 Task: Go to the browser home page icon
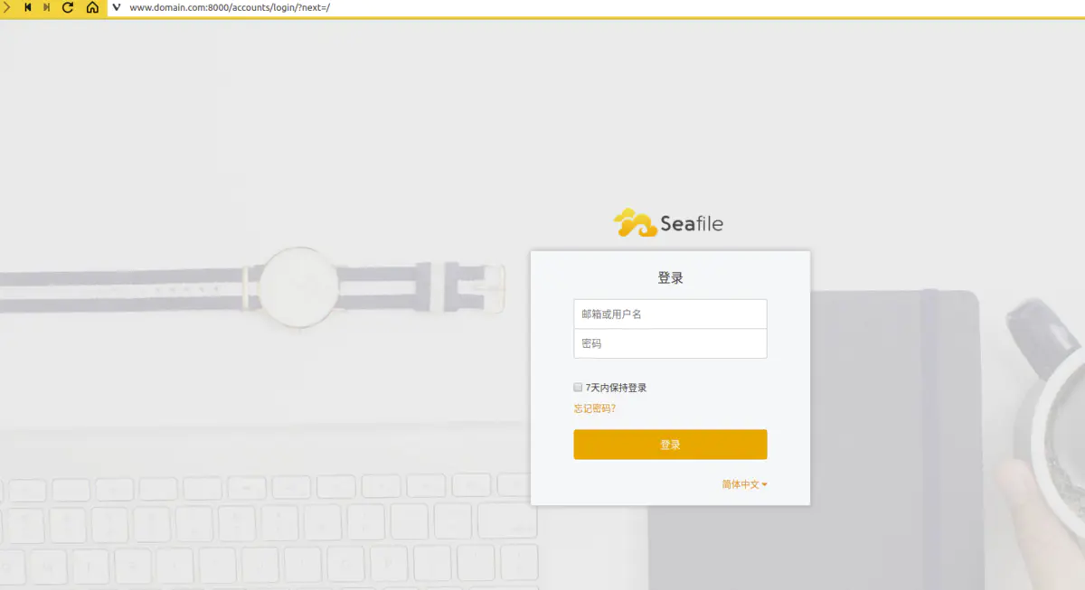[92, 7]
